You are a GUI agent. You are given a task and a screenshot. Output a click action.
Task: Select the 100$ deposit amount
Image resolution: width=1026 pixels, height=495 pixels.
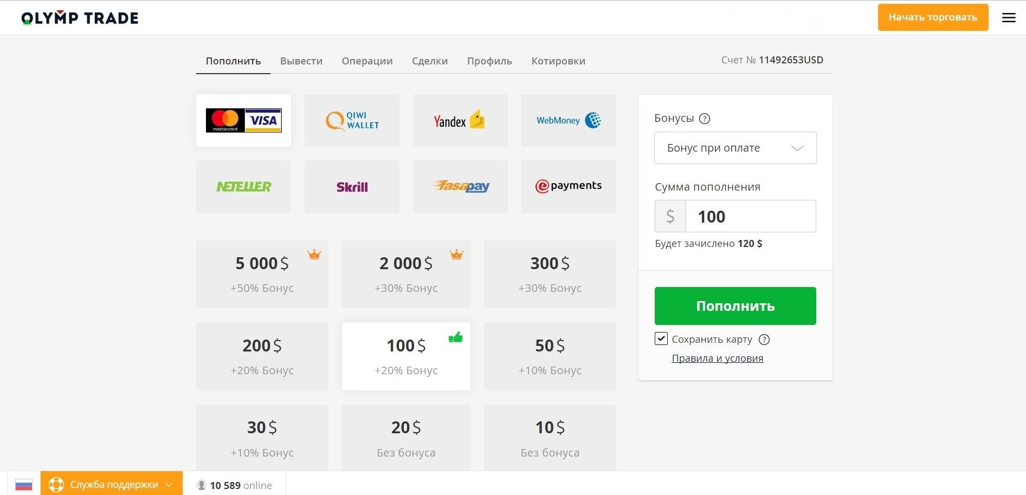tap(406, 356)
